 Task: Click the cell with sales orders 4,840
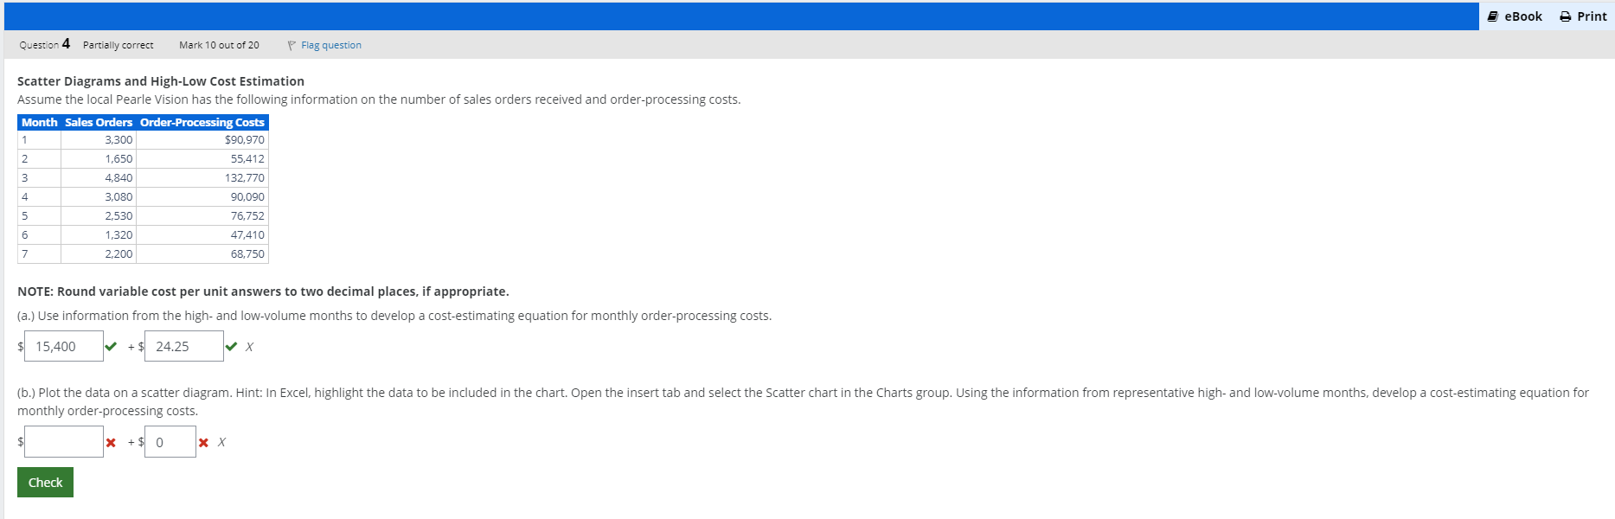click(99, 178)
